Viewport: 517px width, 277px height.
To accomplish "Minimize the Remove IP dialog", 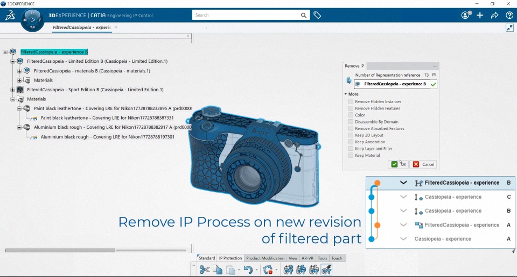I will click(x=435, y=67).
